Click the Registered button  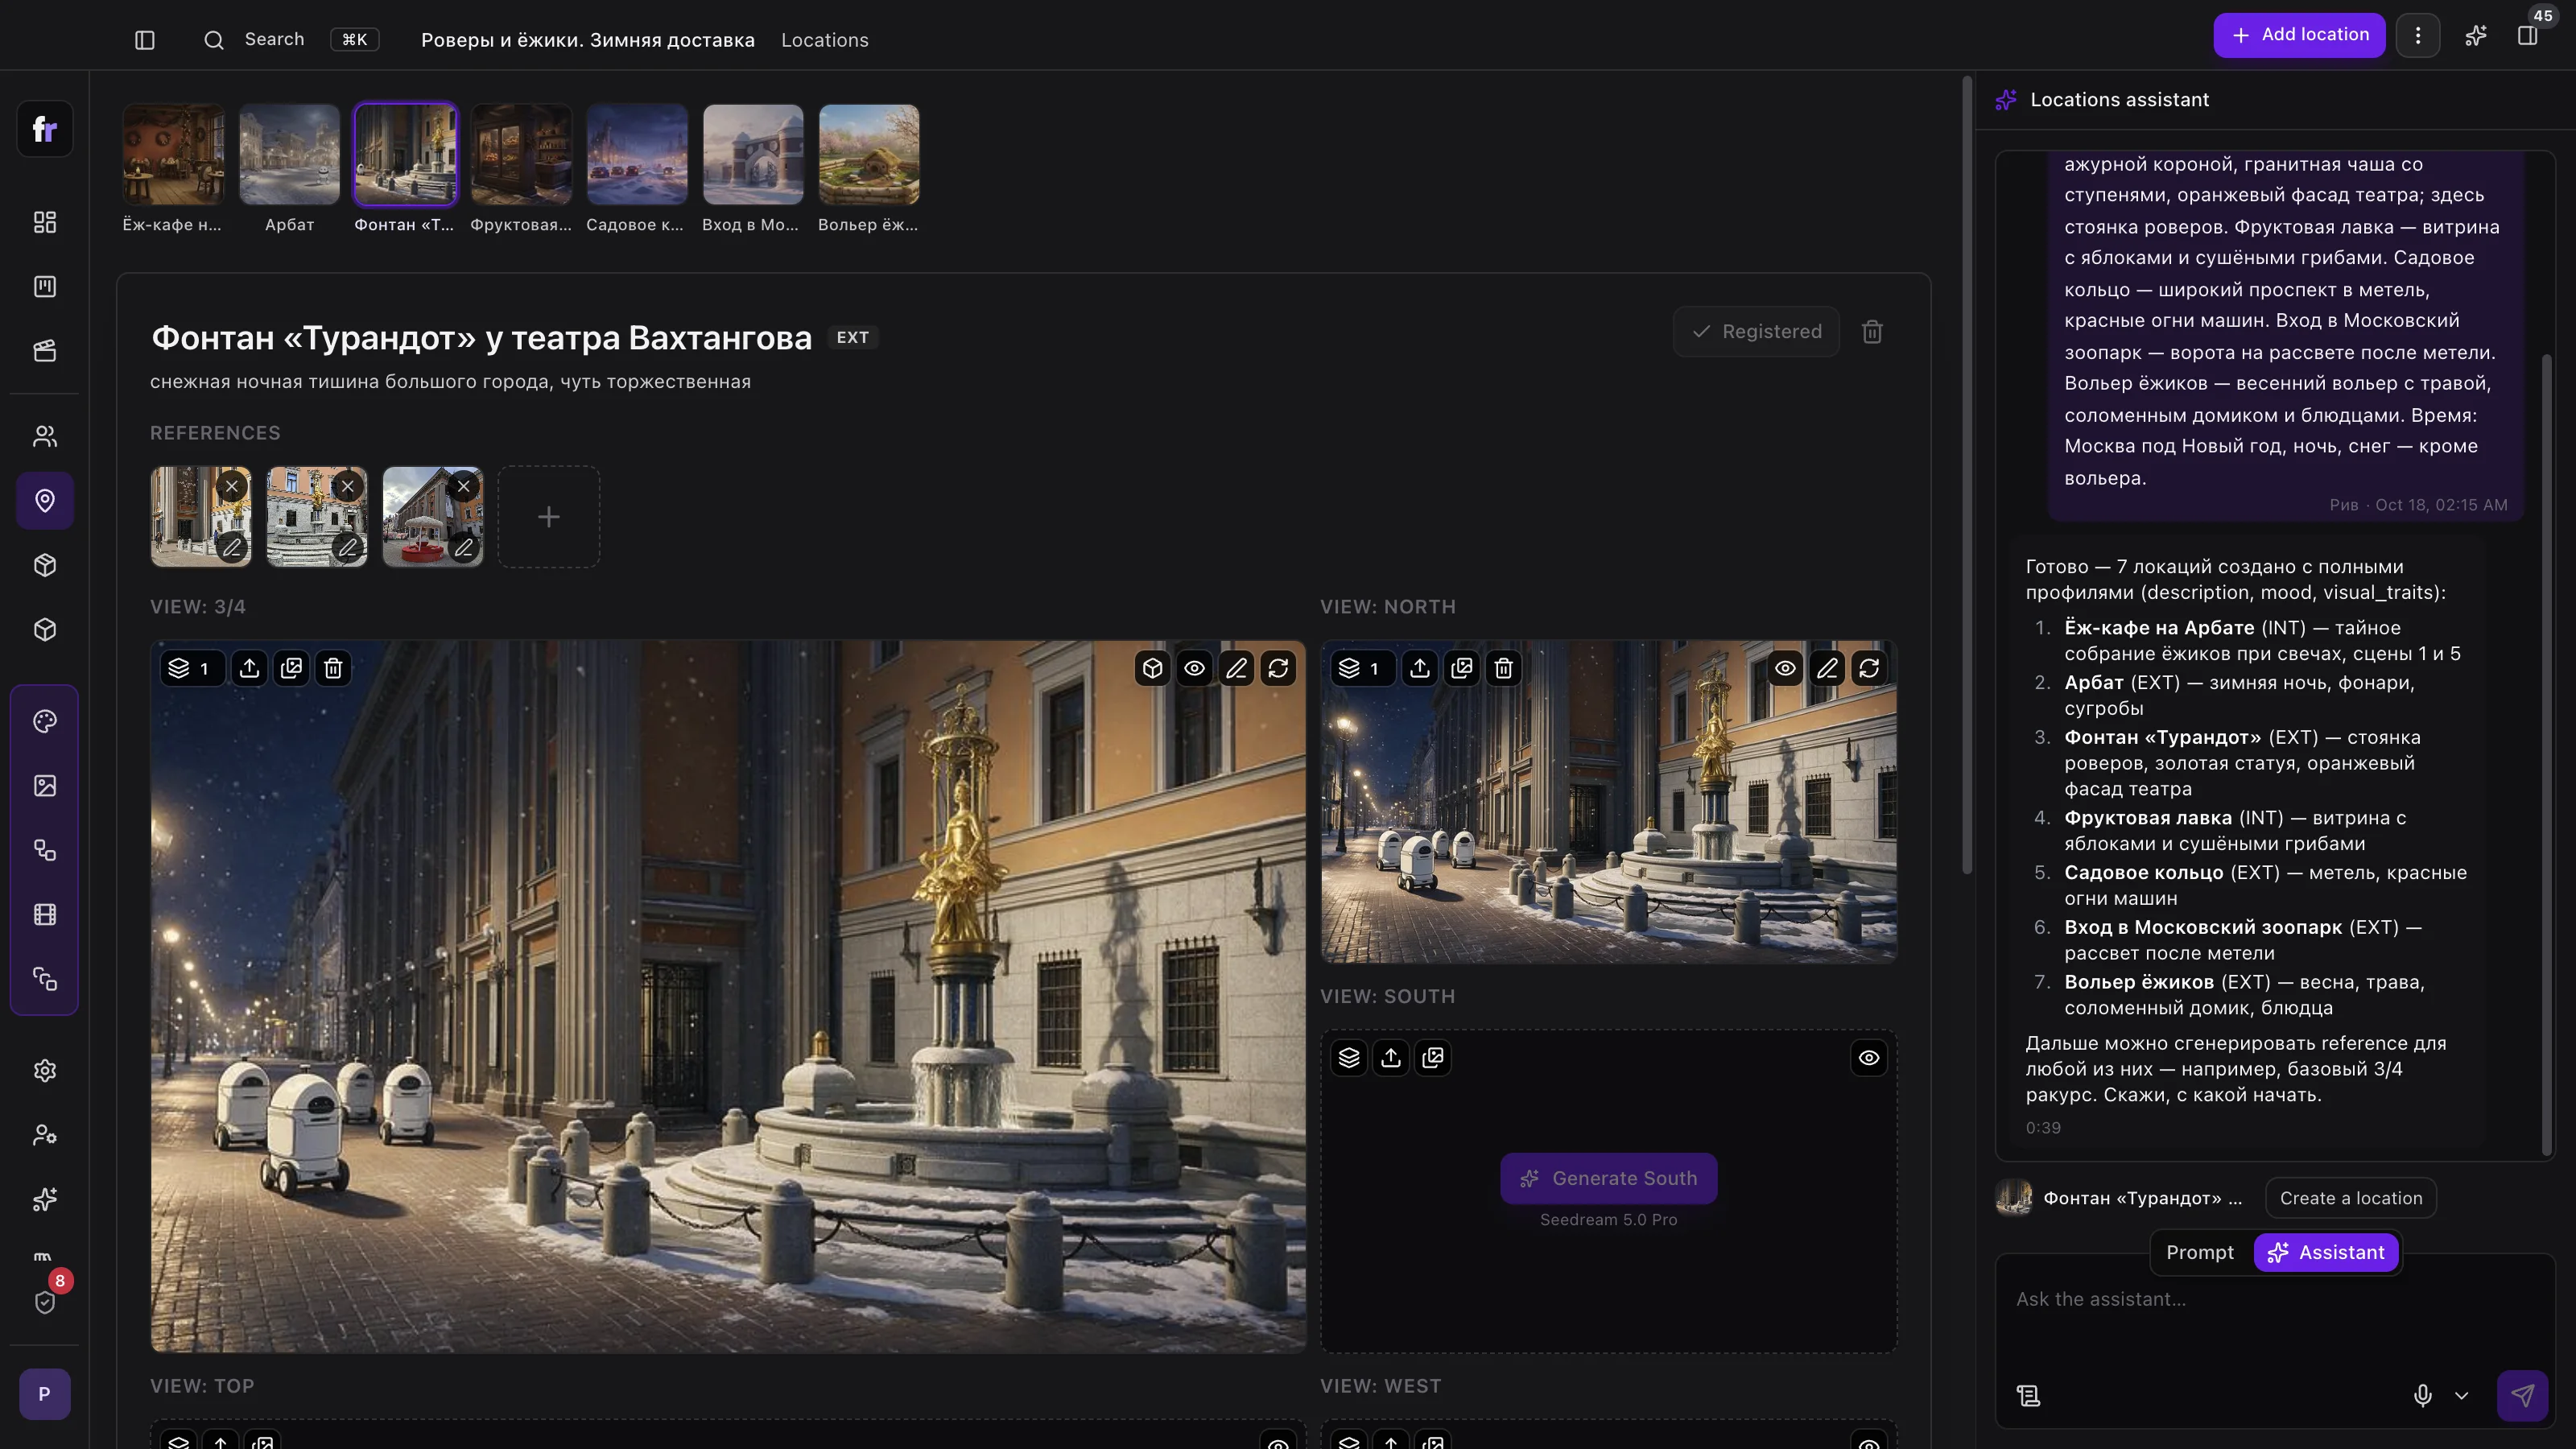click(1757, 332)
